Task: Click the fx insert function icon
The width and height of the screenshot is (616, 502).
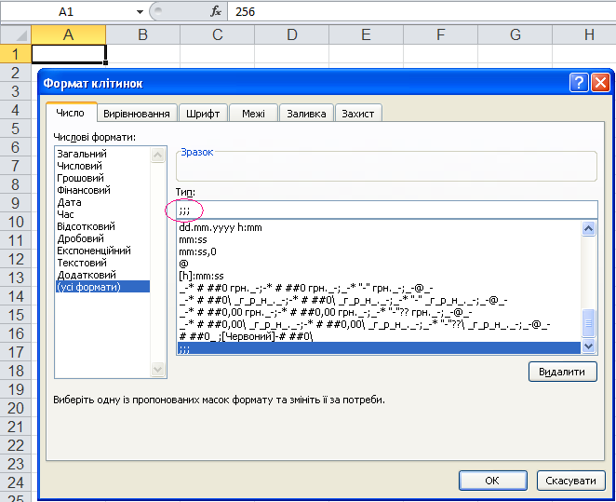Action: click(x=215, y=11)
